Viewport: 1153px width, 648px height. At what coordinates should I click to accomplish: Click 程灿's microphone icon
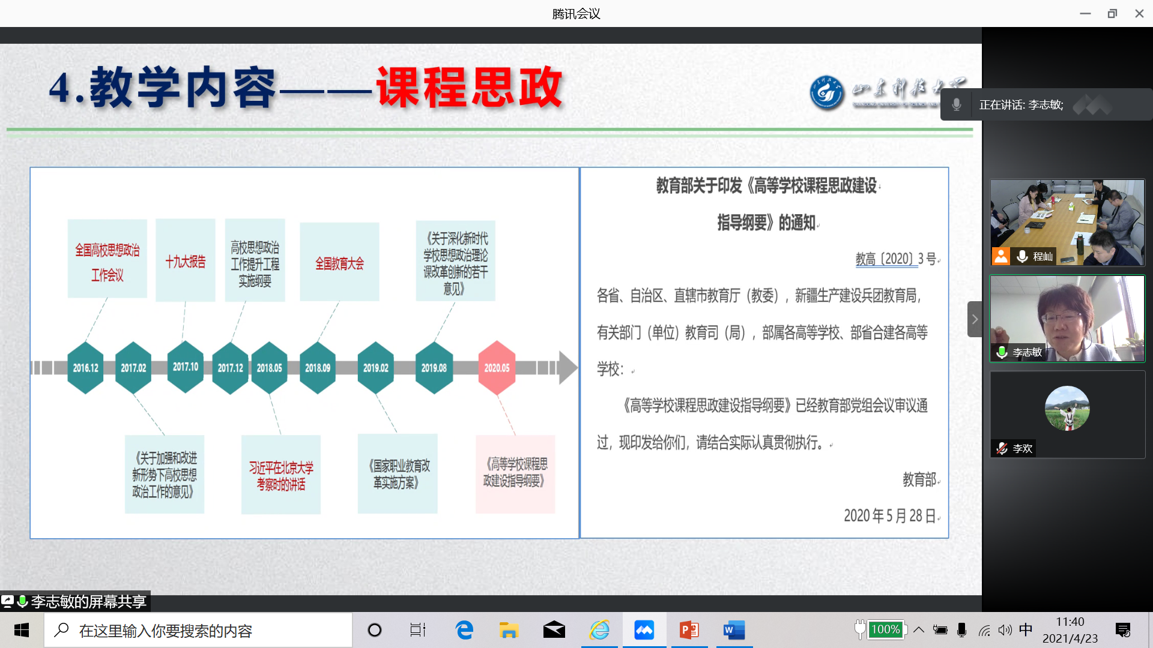pyautogui.click(x=1022, y=256)
